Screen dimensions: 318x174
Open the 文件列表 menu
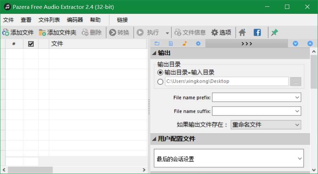(49, 20)
